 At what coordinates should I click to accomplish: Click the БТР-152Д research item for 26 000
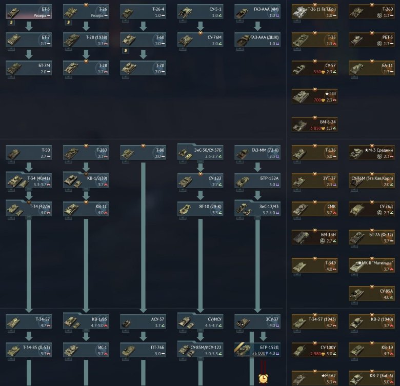258,350
